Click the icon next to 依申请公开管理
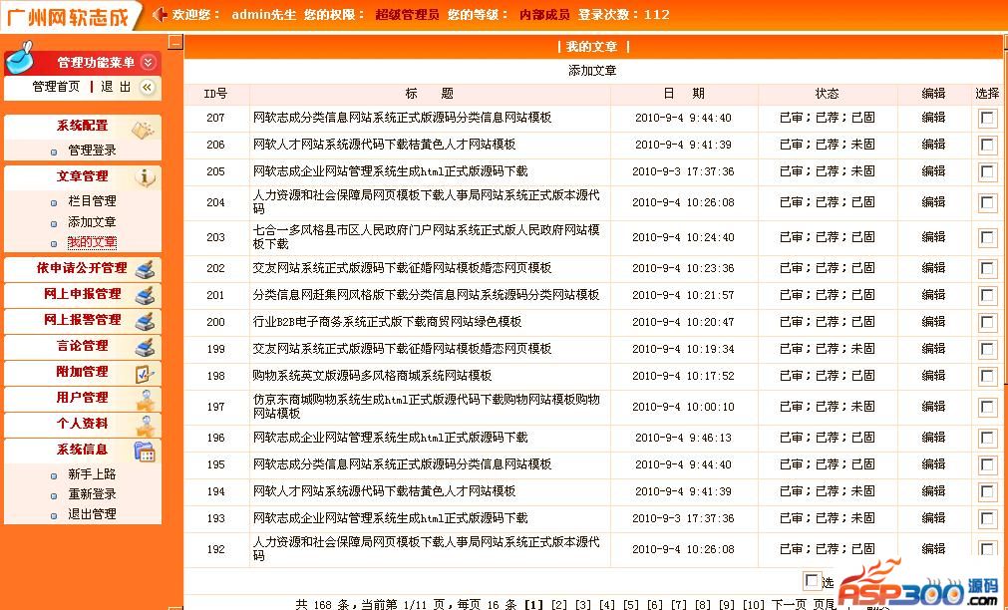This screenshot has height=610, width=1008. [x=146, y=269]
